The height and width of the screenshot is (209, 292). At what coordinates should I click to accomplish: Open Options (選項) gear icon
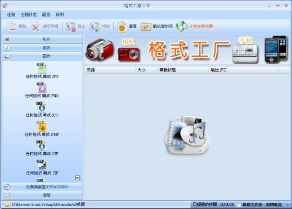tap(122, 27)
